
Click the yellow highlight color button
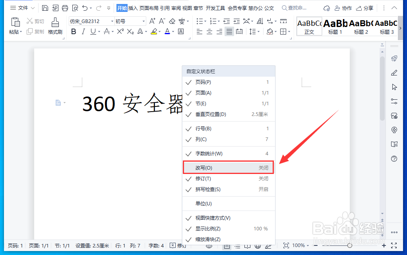point(154,32)
